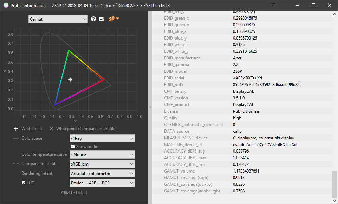
Task: Click the splitter handle between the two panels
Action: tap(150, 107)
